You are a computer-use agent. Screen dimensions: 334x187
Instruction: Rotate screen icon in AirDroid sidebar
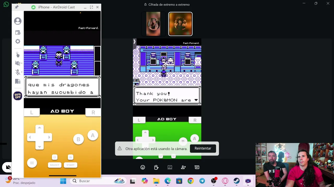18,81
